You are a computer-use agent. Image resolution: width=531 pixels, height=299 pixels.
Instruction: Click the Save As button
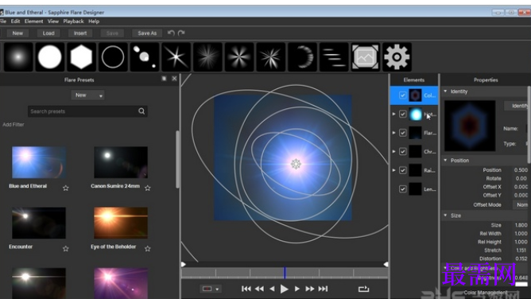tap(147, 33)
